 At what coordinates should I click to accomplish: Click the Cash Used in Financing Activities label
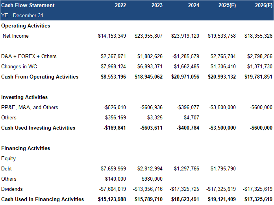[43, 200]
